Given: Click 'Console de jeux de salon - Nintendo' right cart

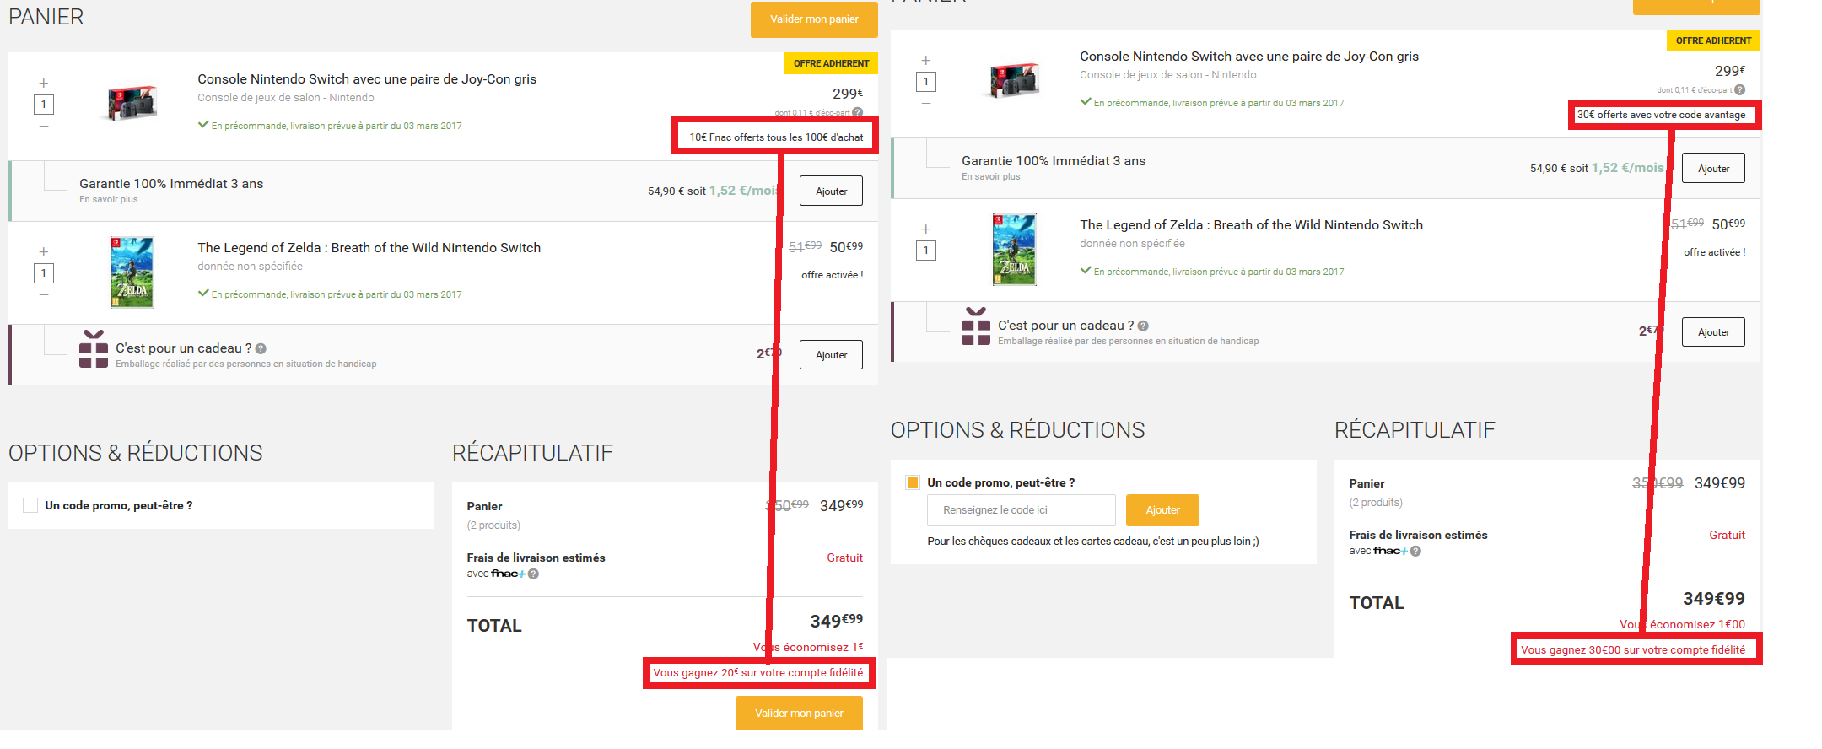Looking at the screenshot, I should [x=1168, y=75].
